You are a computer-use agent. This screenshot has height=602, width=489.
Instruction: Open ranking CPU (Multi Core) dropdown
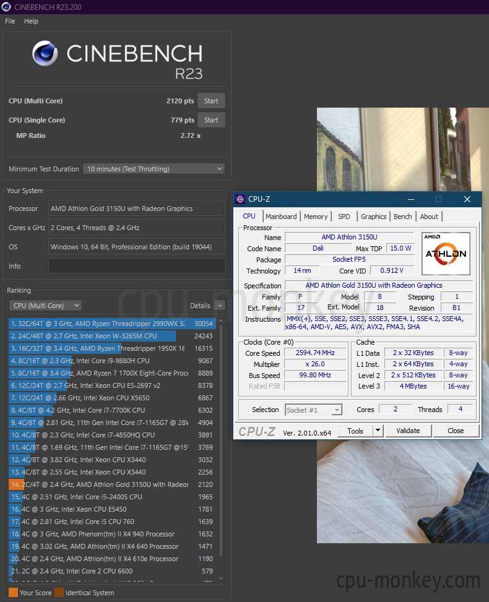(45, 306)
